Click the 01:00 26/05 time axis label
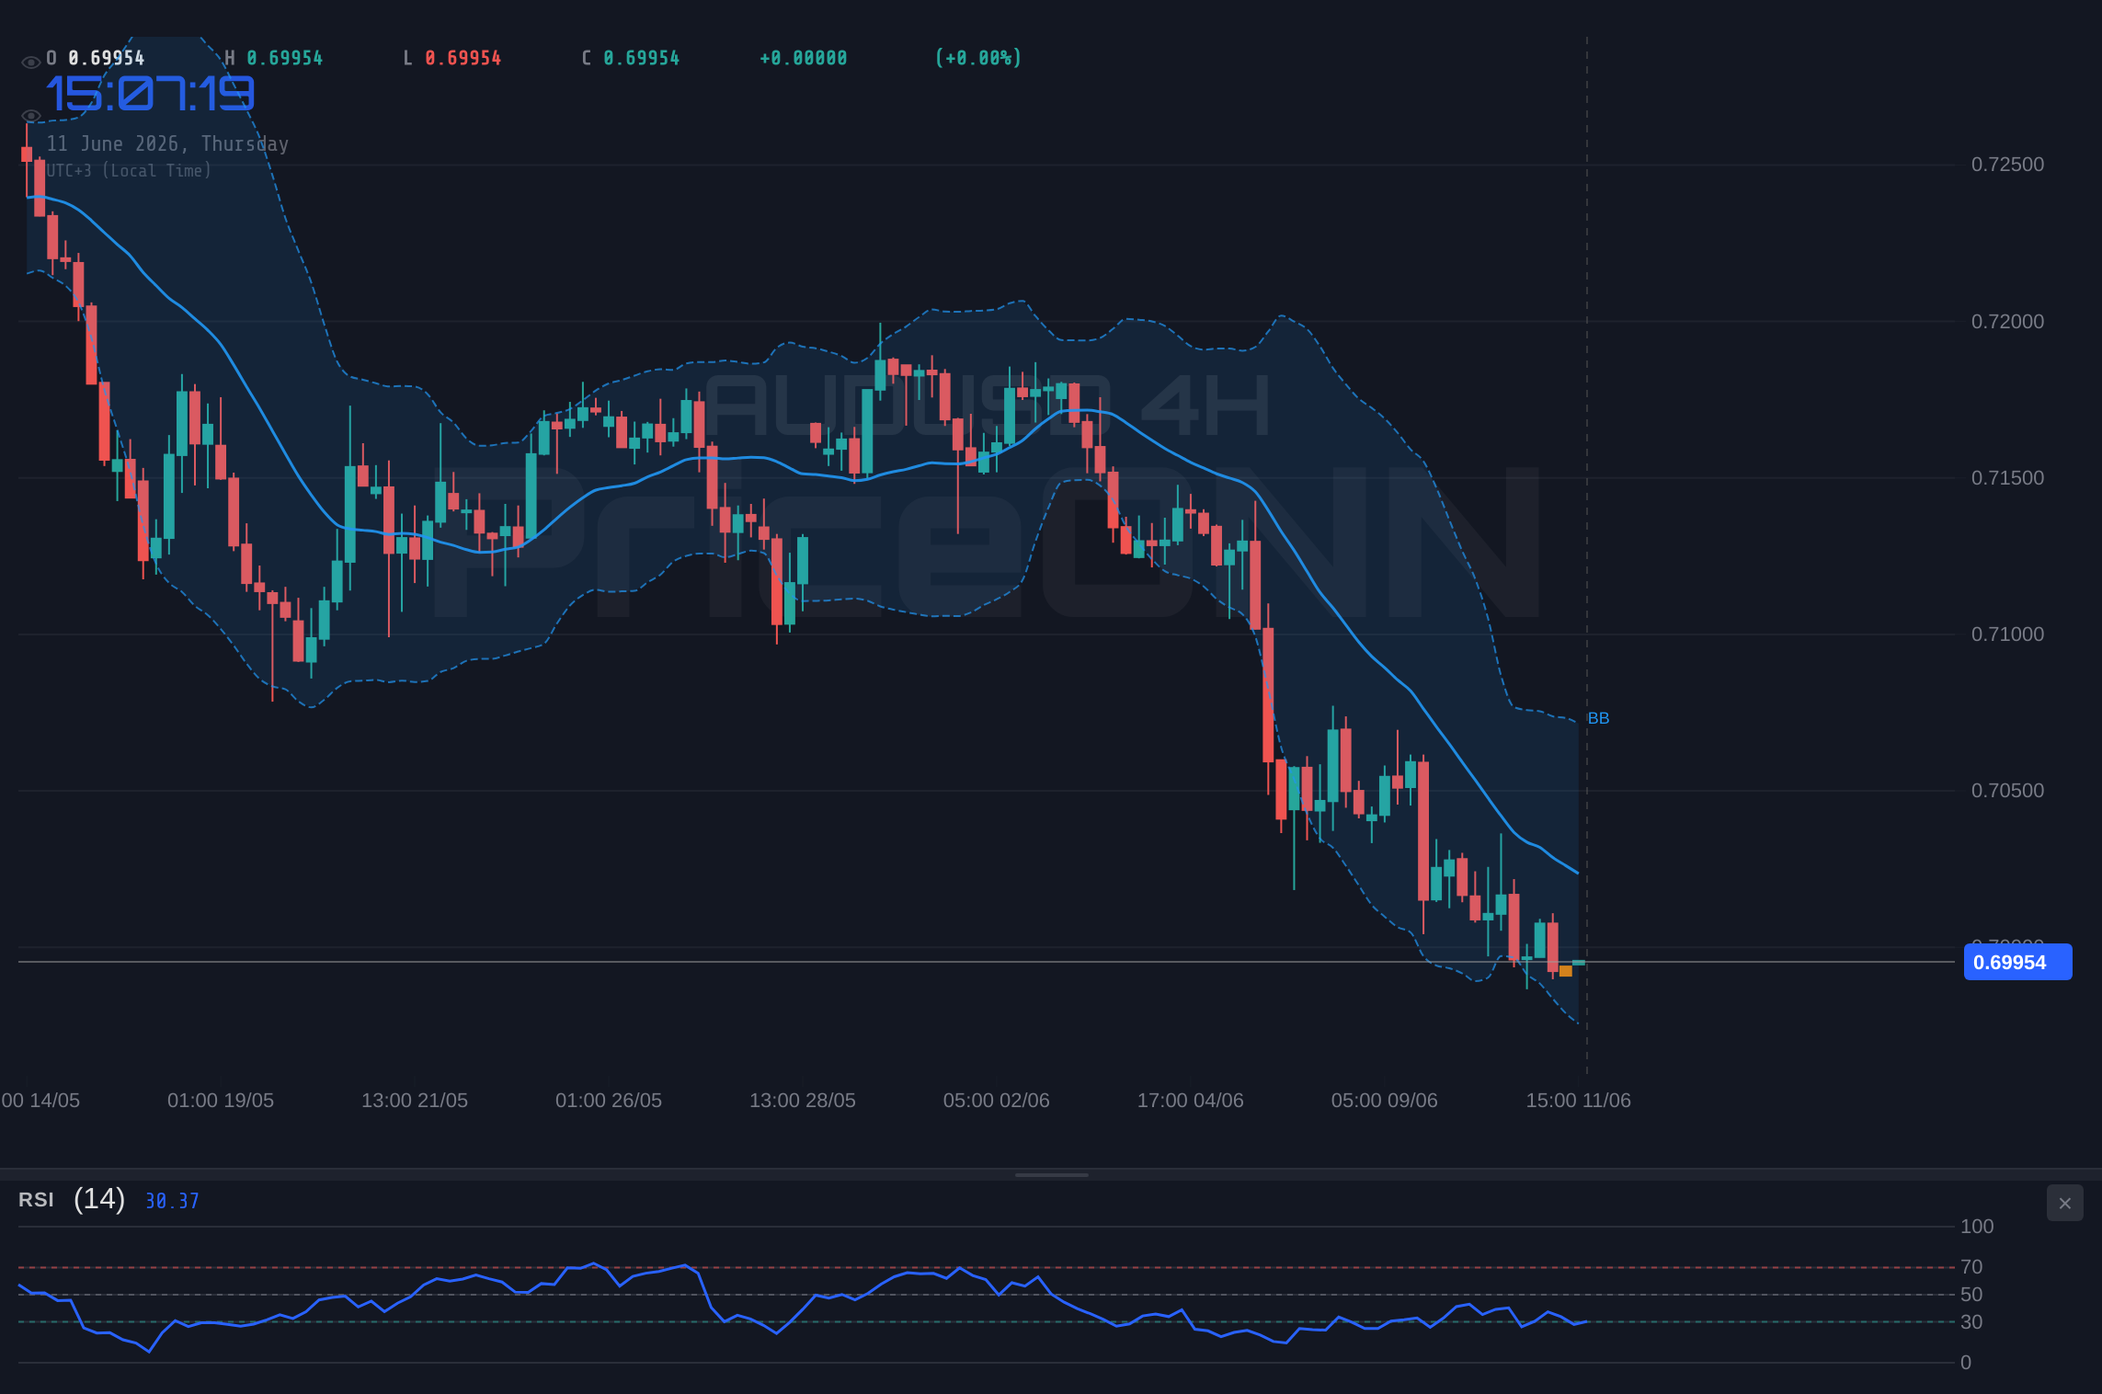The image size is (2102, 1394). click(x=609, y=1101)
